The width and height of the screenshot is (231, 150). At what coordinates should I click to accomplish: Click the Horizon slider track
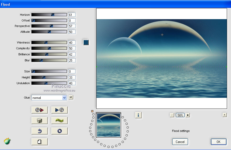49,15
